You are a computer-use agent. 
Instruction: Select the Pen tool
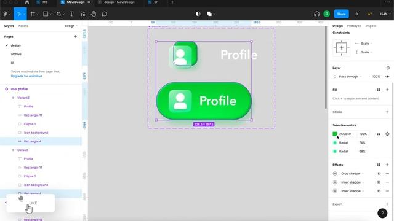click(58, 14)
